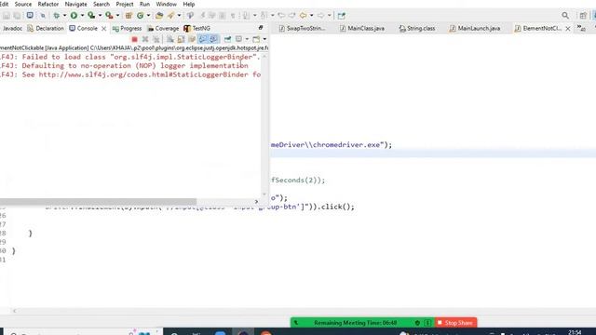The height and width of the screenshot is (335, 596).
Task: Expand the Coverage launch dropdown arrow
Action: click(x=100, y=16)
